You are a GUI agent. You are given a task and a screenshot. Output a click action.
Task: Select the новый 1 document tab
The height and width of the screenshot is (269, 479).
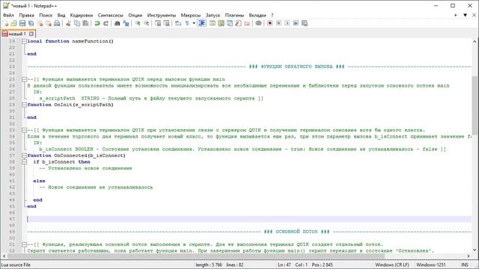(17, 34)
